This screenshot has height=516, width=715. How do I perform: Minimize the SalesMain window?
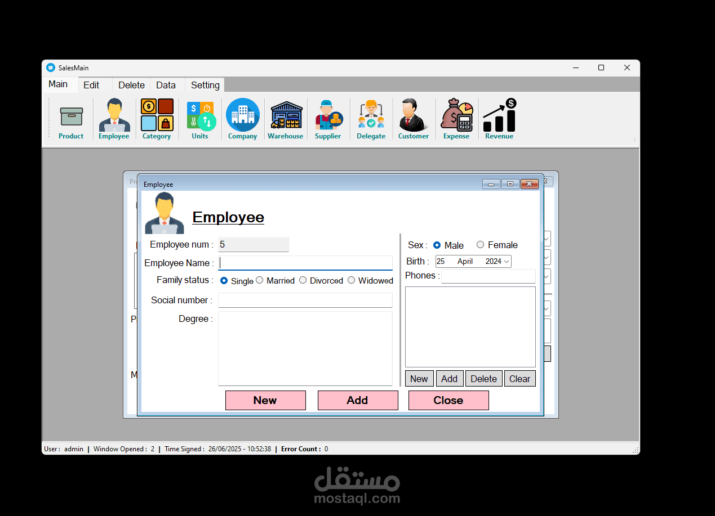[576, 68]
